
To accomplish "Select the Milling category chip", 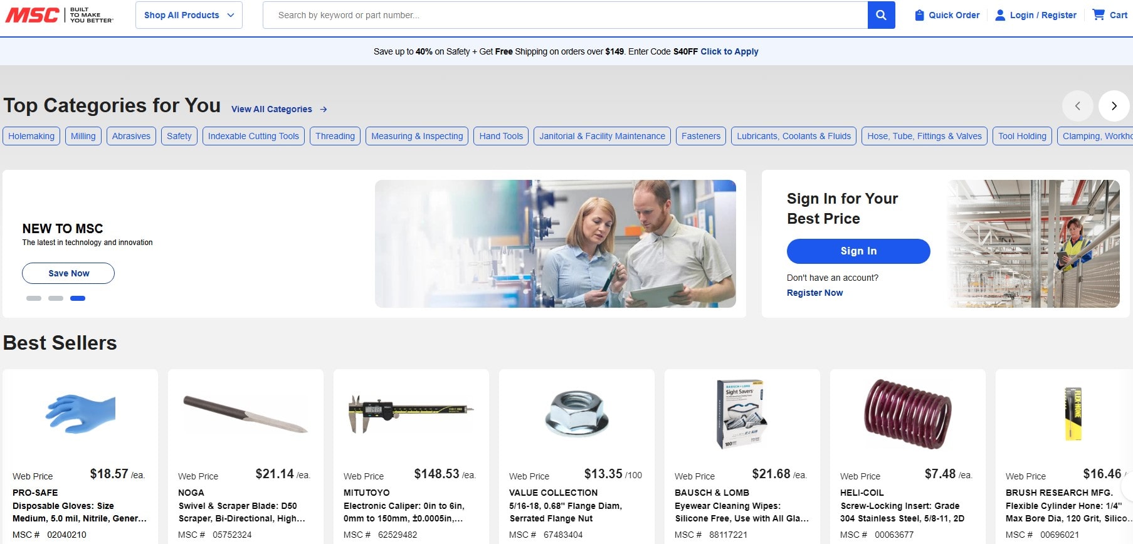I will (83, 136).
